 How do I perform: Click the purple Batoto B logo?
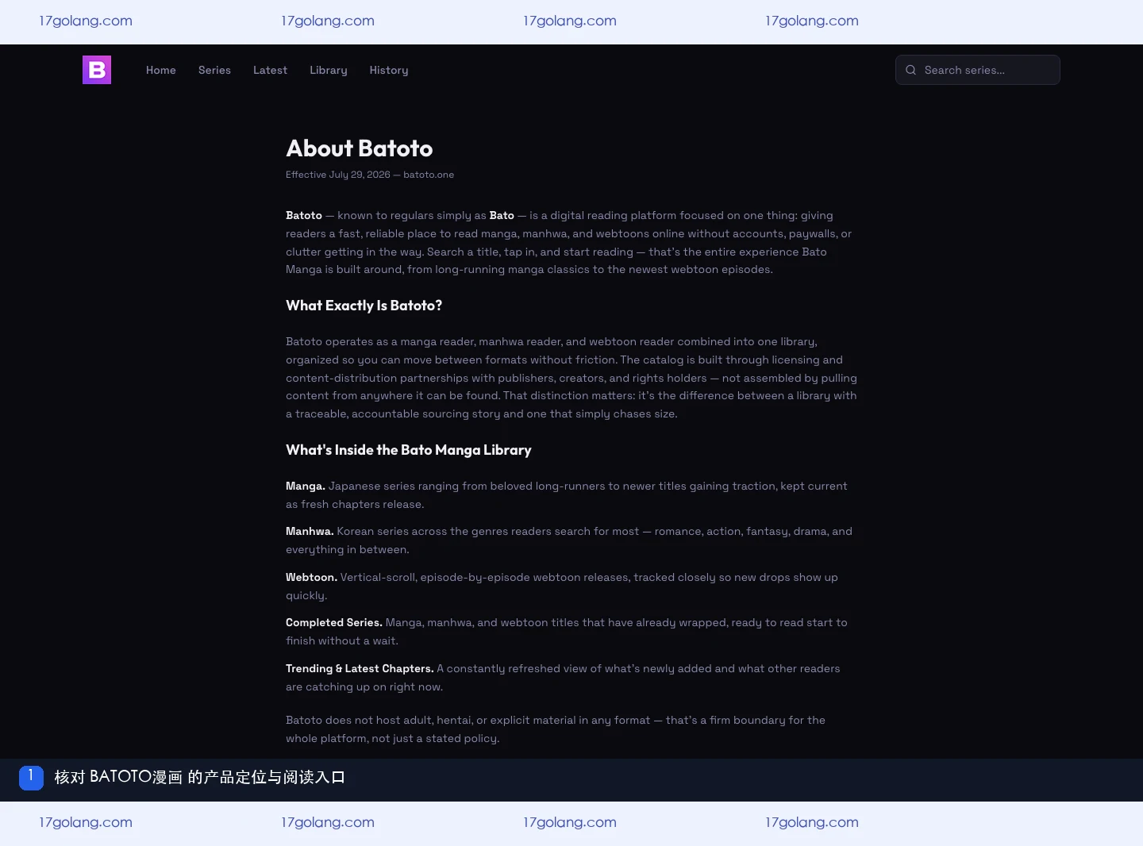[x=97, y=70]
